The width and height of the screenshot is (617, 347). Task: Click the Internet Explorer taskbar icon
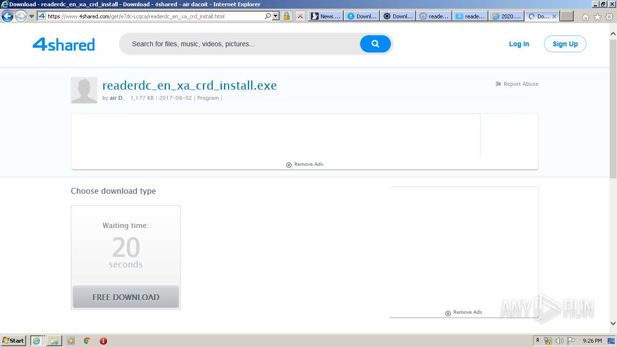point(37,341)
